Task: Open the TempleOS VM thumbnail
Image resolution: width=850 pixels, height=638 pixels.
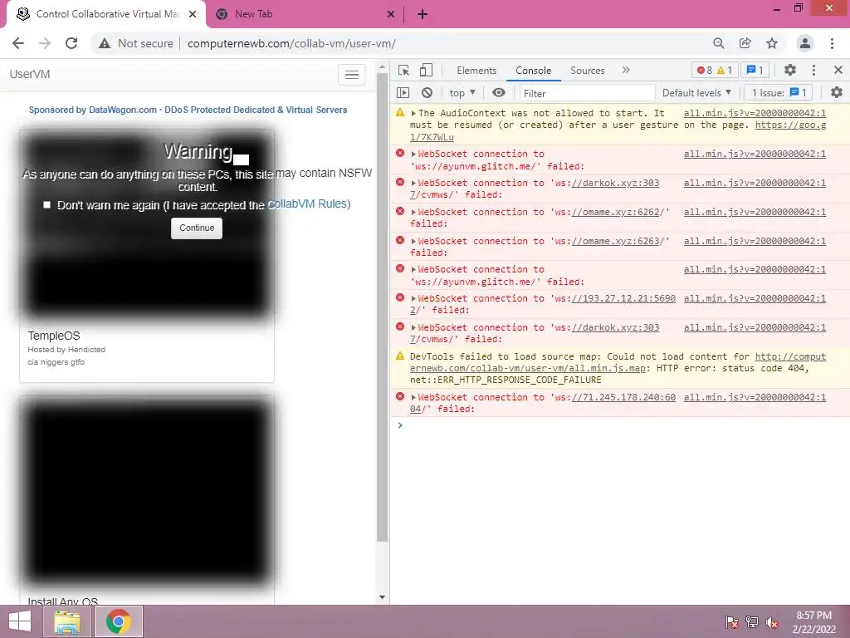Action: [x=147, y=223]
